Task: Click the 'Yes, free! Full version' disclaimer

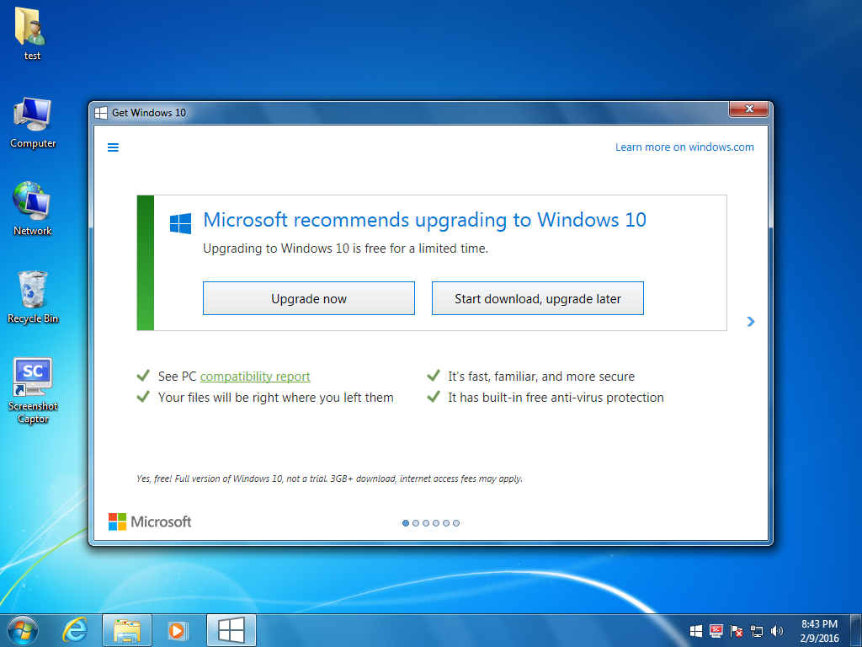Action: click(x=329, y=479)
